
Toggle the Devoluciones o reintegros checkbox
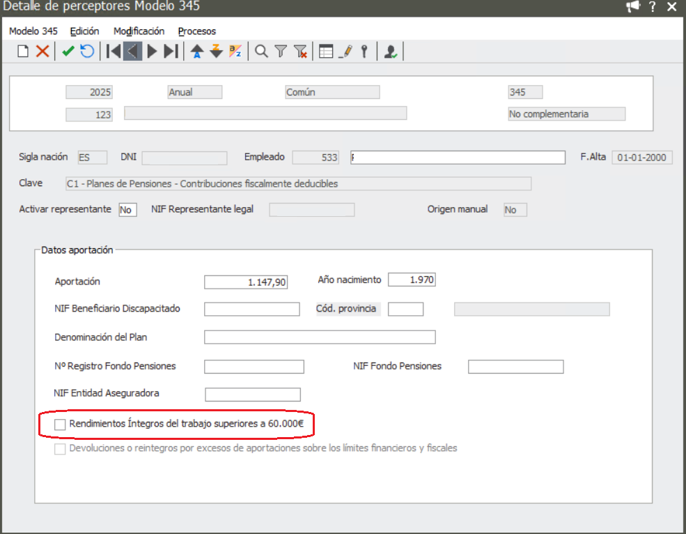(61, 448)
